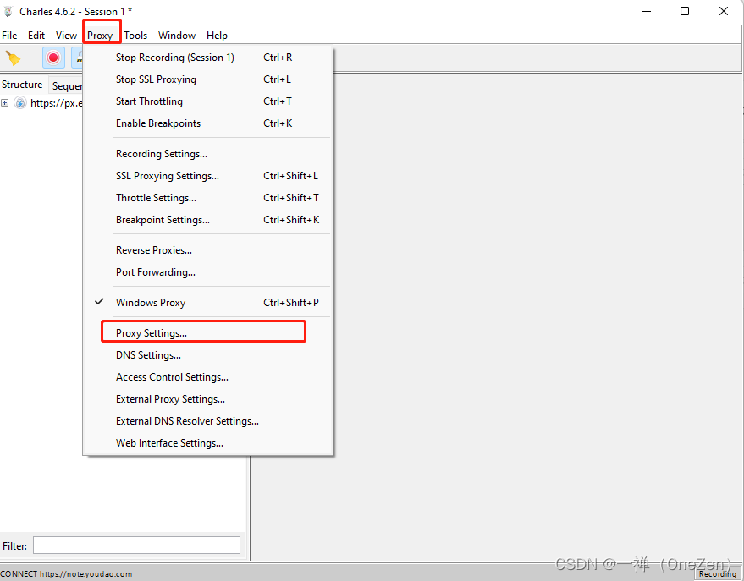The image size is (744, 581).
Task: Open the Help menu
Action: tap(217, 36)
